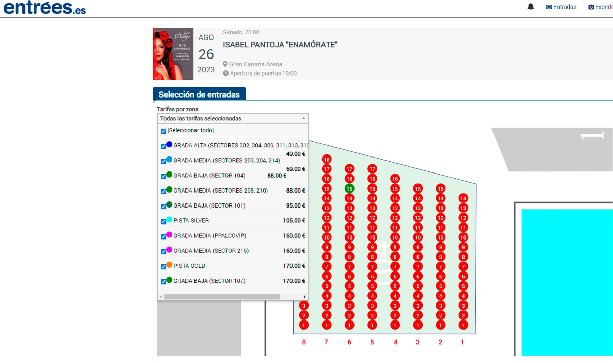Screen dimensions: 613x363
Task: Click seat 14 in row 1
Action: [463, 198]
